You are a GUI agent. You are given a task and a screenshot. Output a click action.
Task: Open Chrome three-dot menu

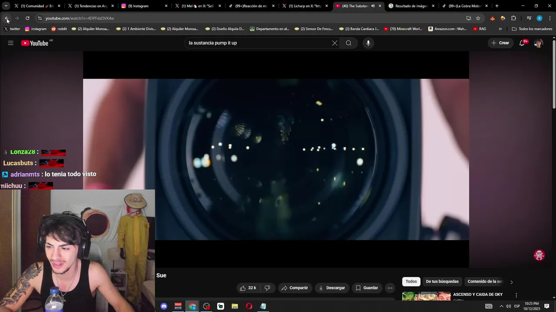pyautogui.click(x=550, y=18)
